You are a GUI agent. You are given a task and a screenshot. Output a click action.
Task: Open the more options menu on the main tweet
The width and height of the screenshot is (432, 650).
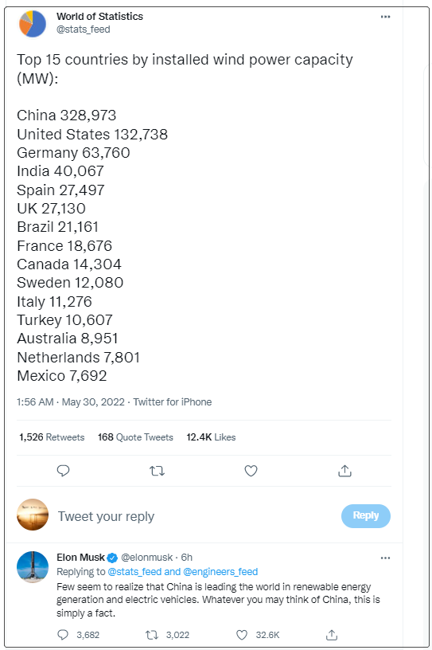click(x=385, y=17)
